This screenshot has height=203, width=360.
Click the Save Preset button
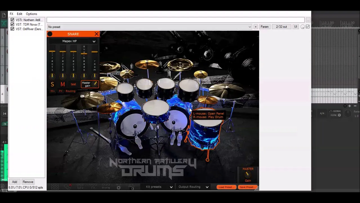pyautogui.click(x=247, y=187)
